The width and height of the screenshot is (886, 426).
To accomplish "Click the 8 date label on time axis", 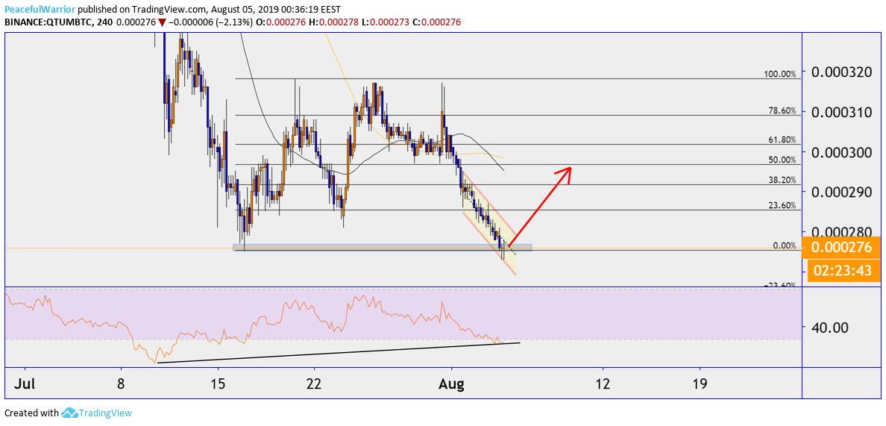I will (x=121, y=384).
